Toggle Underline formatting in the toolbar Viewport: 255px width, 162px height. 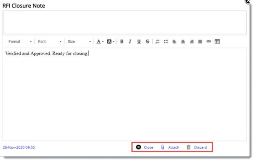click(x=139, y=42)
